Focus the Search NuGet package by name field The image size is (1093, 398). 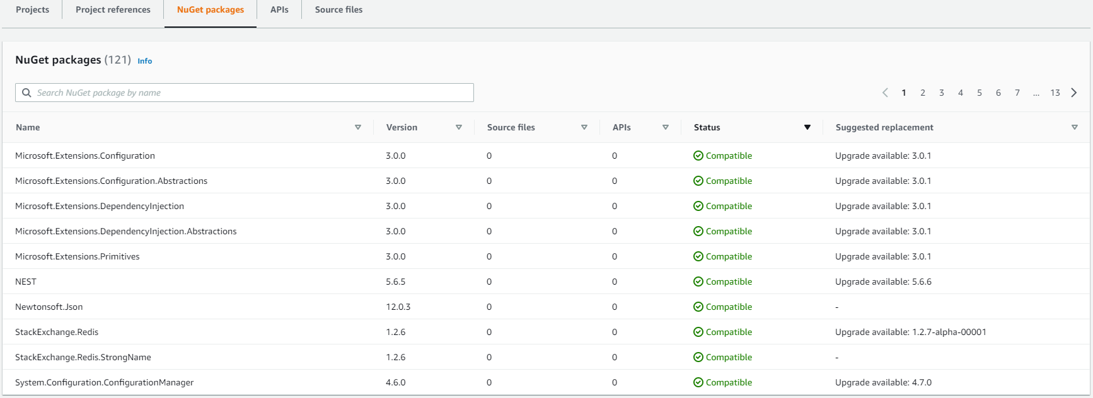pos(245,93)
